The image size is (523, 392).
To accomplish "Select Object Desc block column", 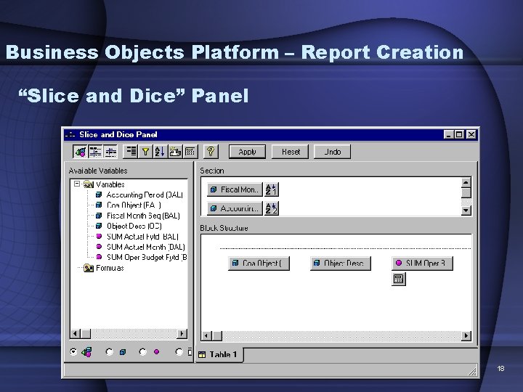I will [341, 264].
